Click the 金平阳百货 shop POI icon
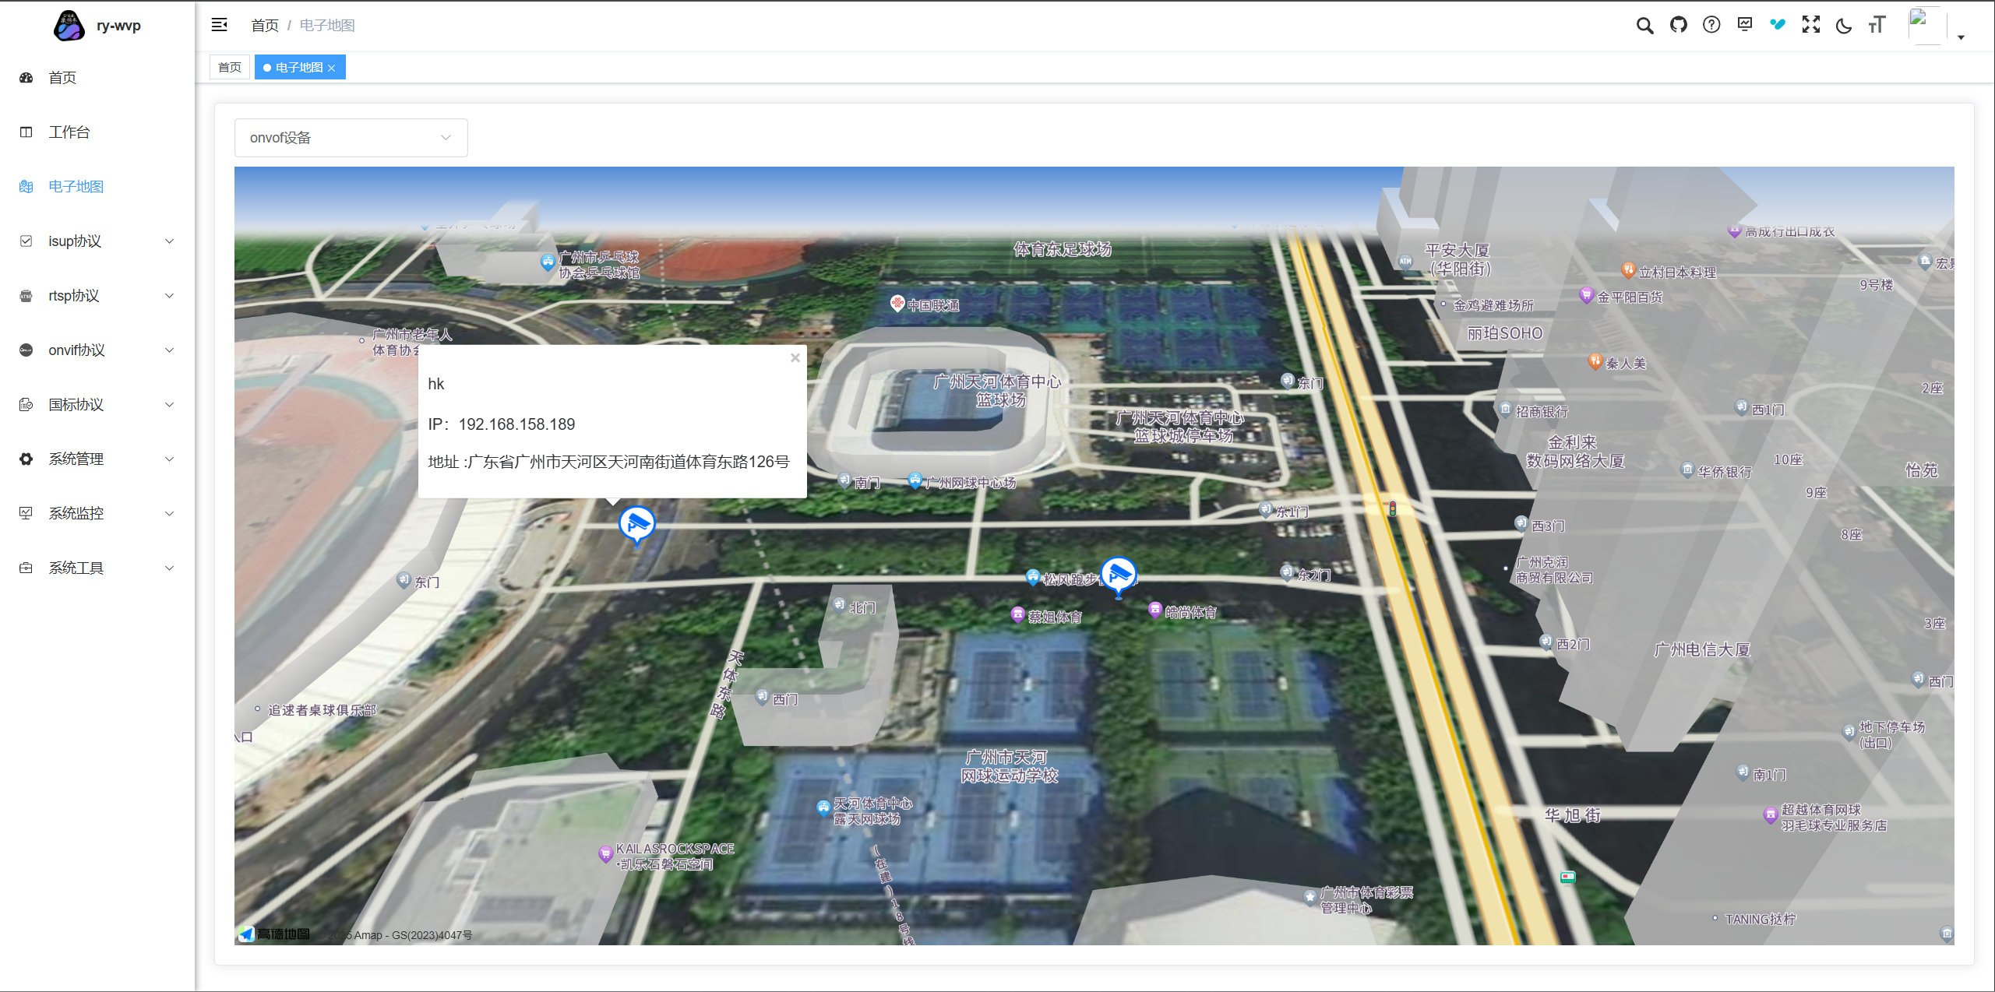Image resolution: width=1995 pixels, height=992 pixels. pos(1586,295)
